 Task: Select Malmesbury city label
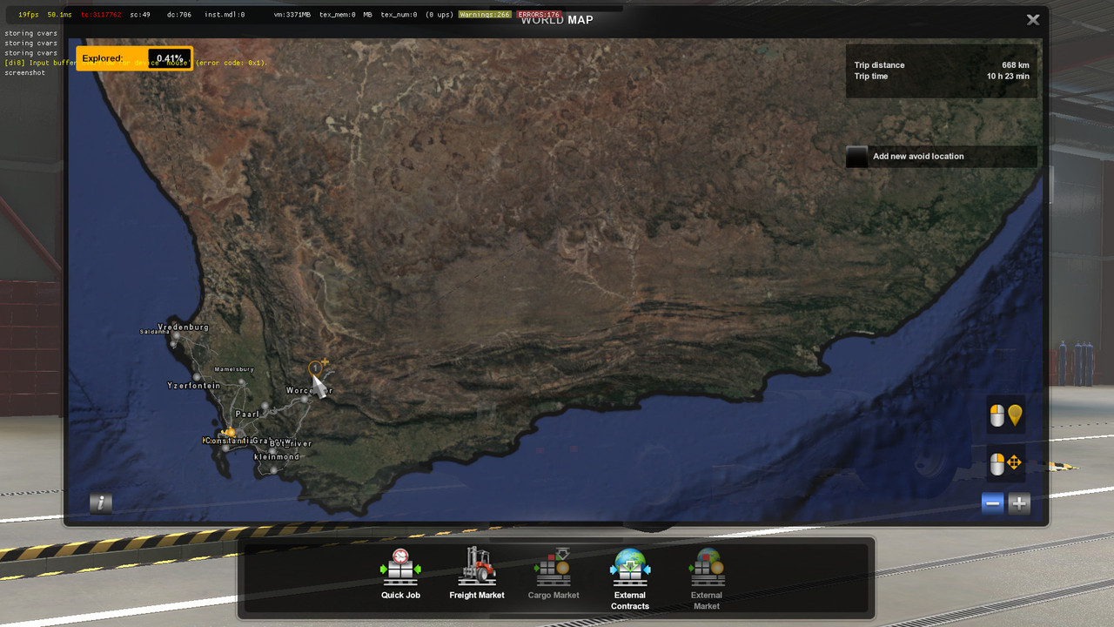[234, 369]
